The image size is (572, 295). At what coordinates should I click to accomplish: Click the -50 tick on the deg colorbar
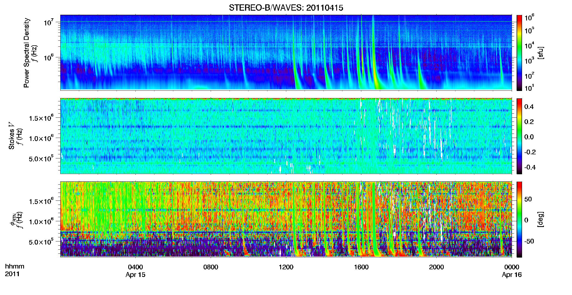coord(529,241)
